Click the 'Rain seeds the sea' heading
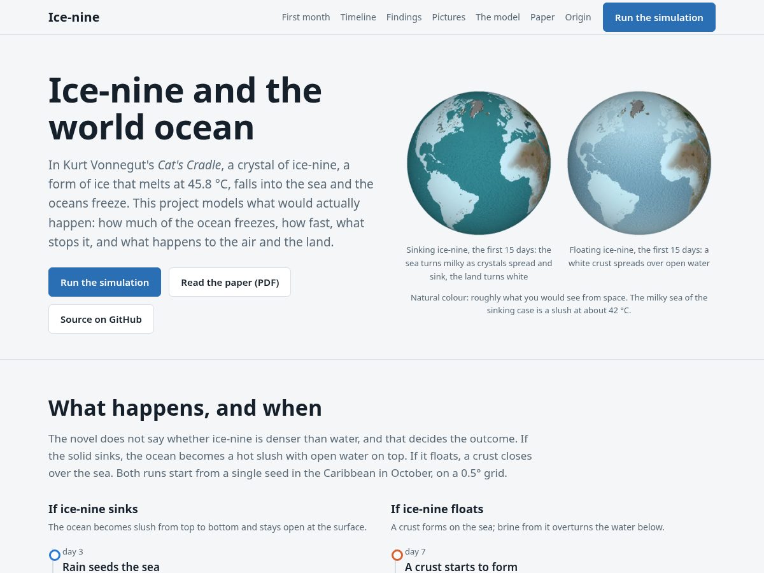This screenshot has height=573, width=764. coord(111,567)
